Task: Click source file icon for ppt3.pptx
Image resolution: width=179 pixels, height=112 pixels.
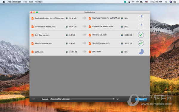Action: (x=33, y=52)
